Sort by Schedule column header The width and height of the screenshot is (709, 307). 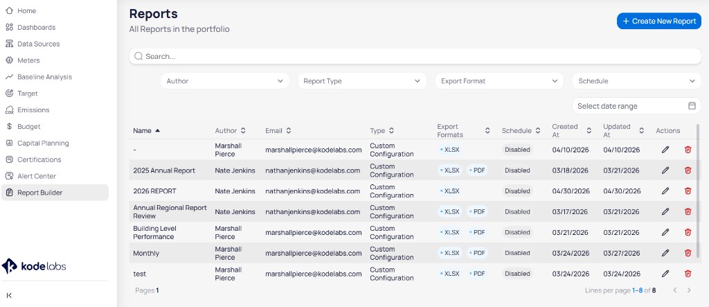tap(521, 130)
